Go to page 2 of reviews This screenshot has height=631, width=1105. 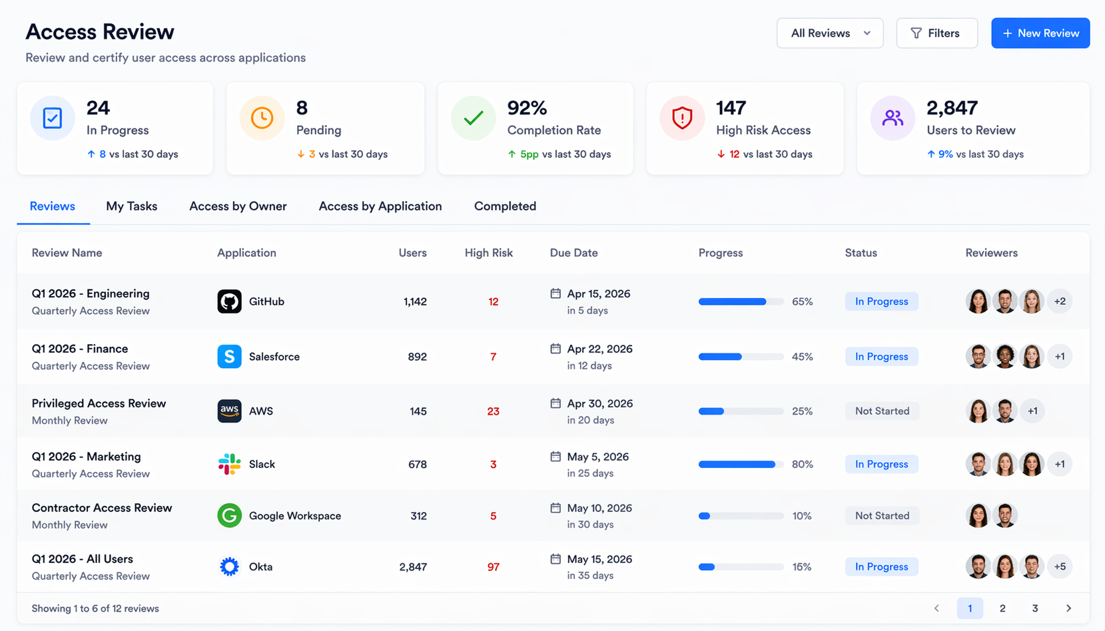[x=1002, y=608]
